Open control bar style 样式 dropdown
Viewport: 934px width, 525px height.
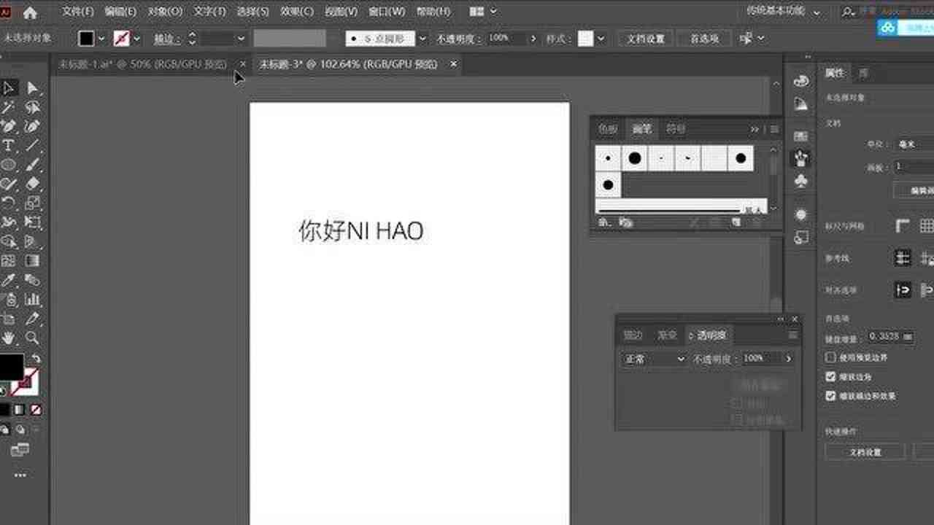pyautogui.click(x=601, y=39)
